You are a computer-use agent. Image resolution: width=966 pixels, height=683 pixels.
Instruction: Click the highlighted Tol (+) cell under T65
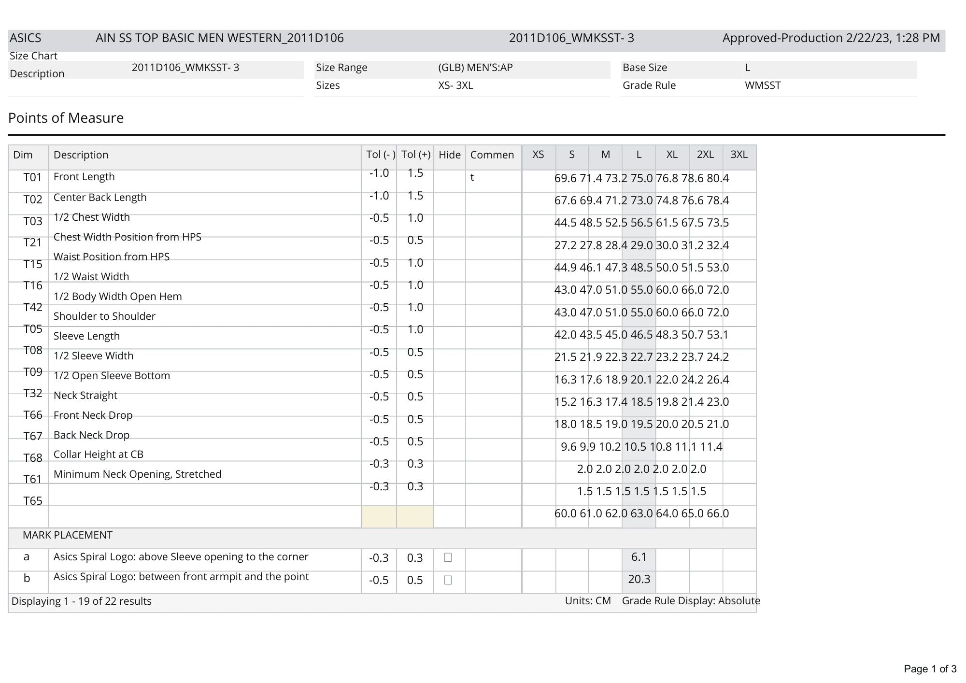415,517
